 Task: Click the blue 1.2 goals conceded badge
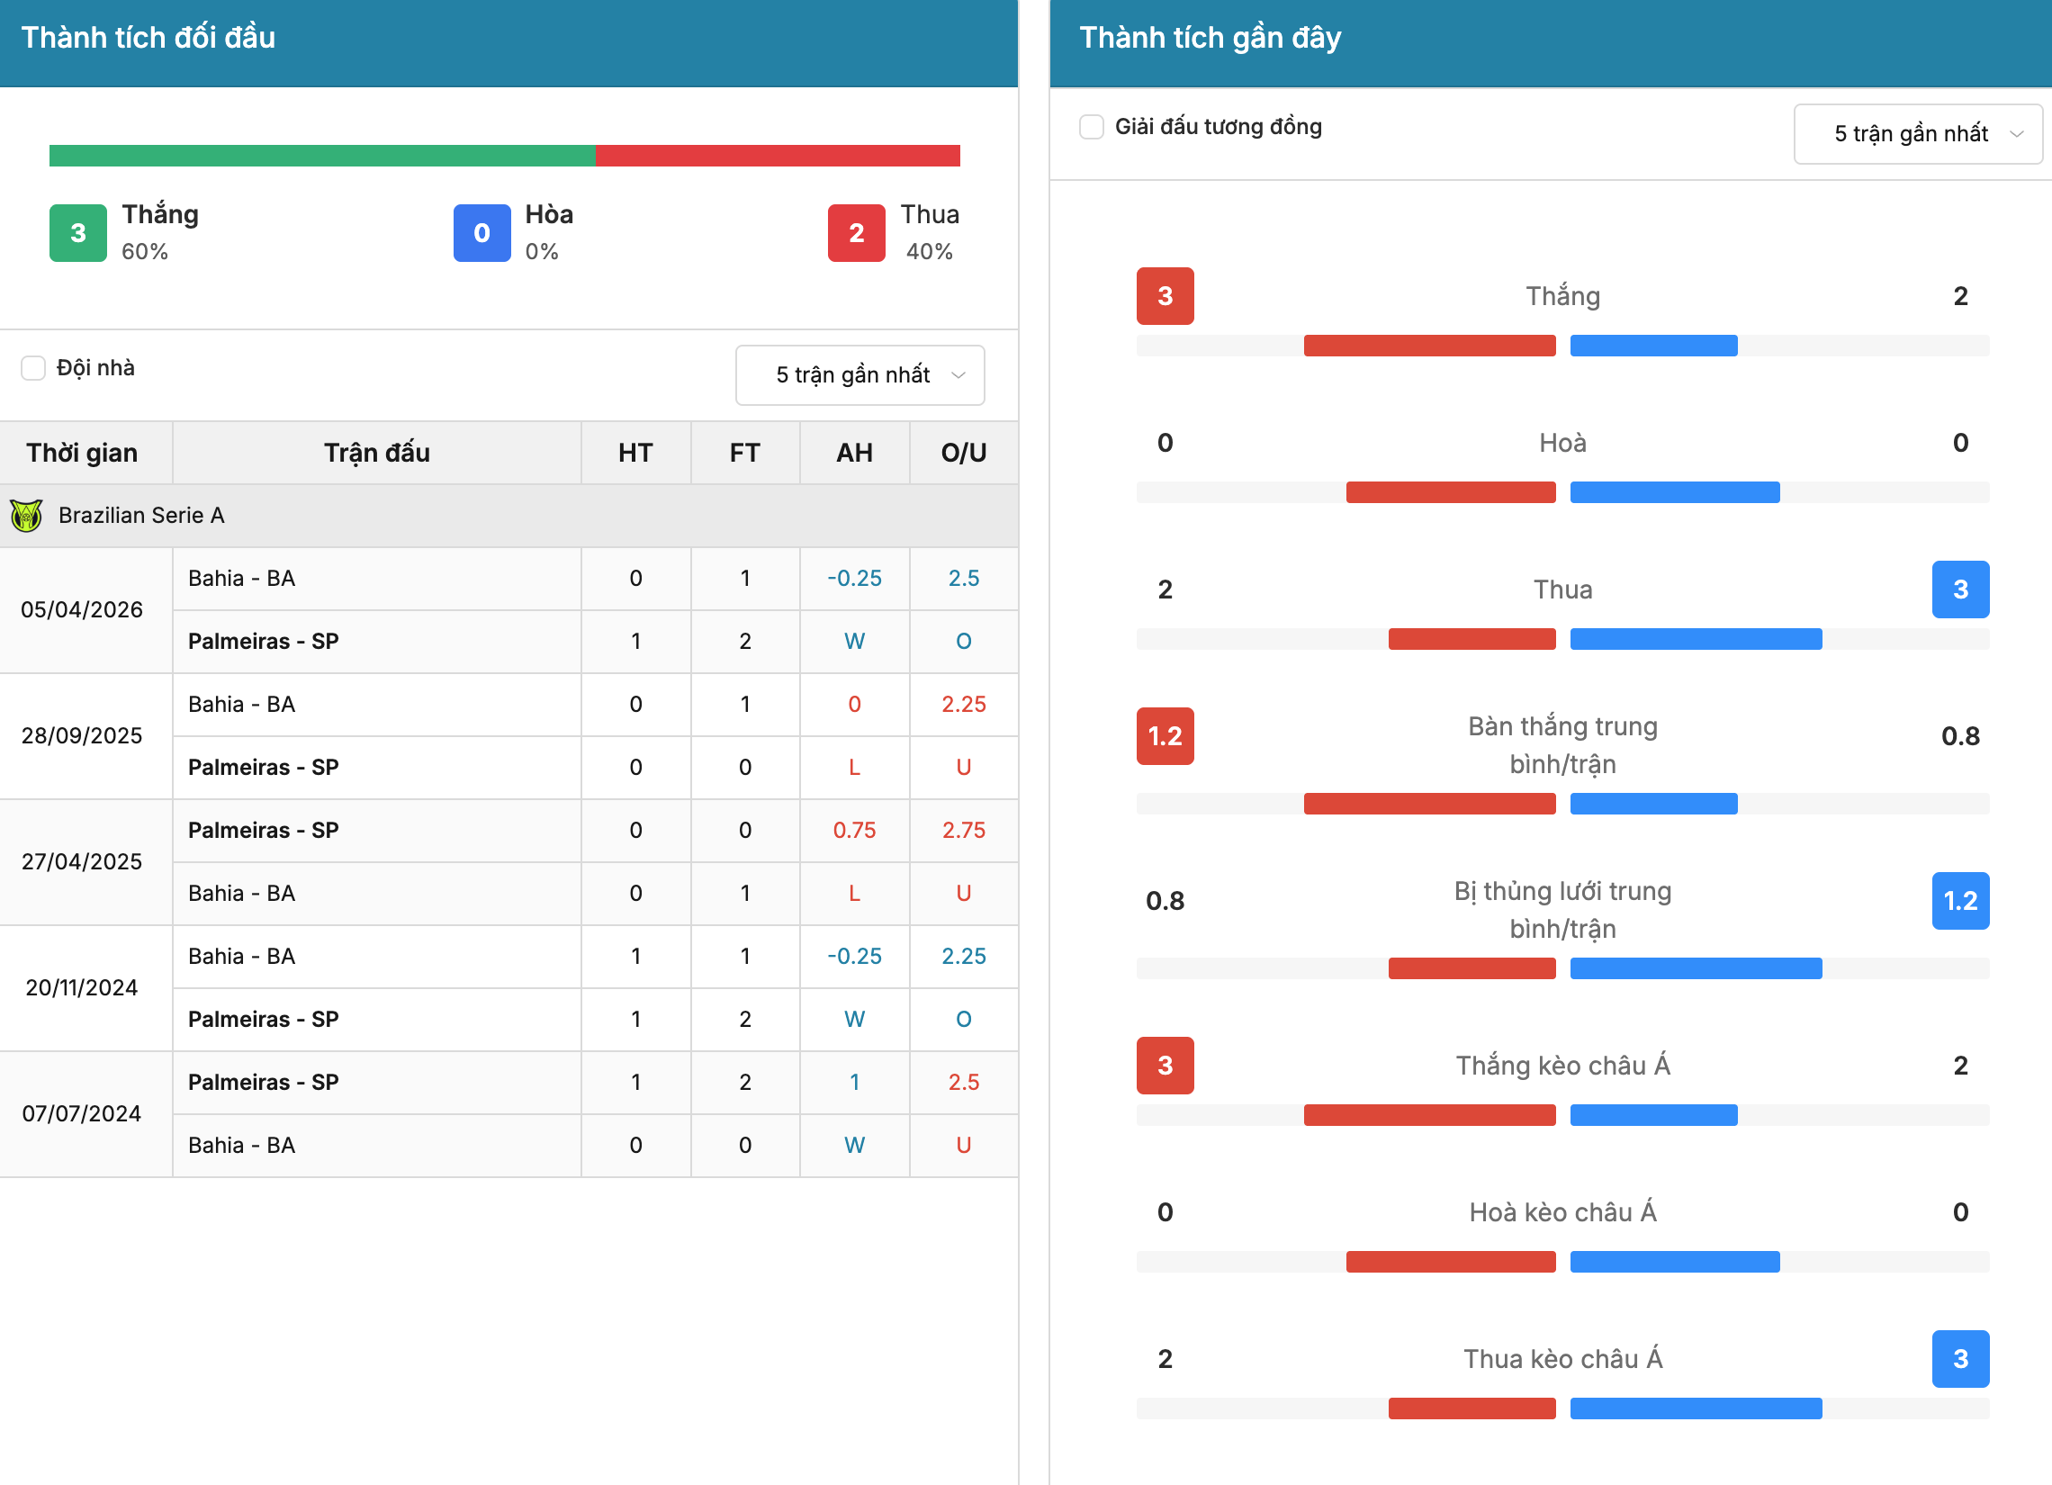(x=1960, y=901)
